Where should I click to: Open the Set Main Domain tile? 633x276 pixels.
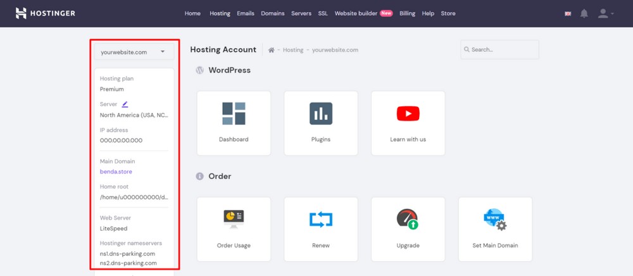coord(496,229)
